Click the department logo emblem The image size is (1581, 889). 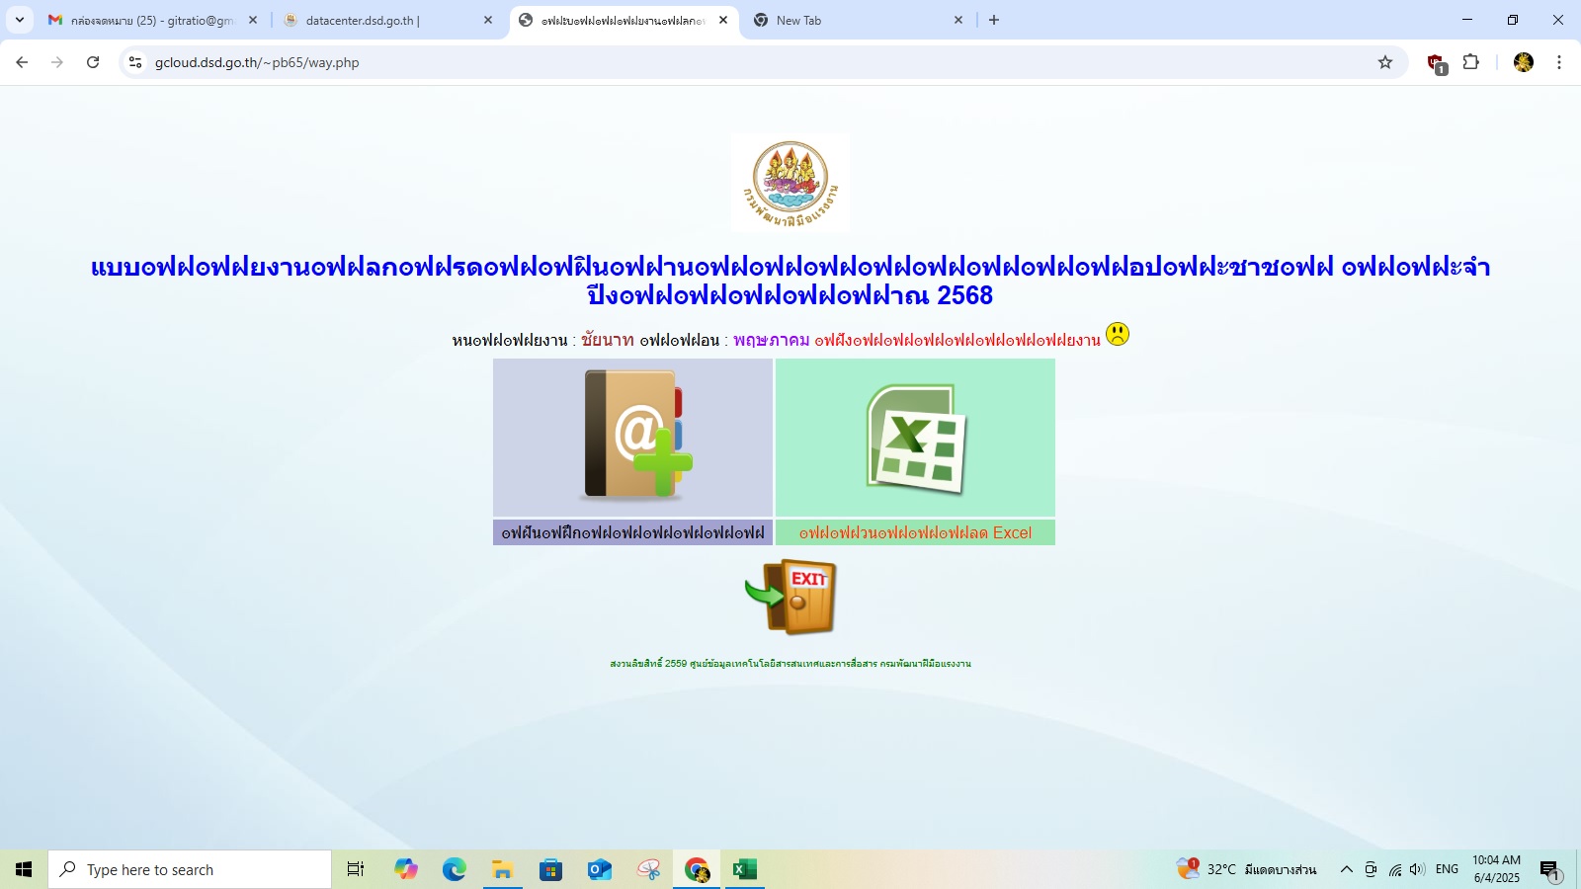pos(790,183)
